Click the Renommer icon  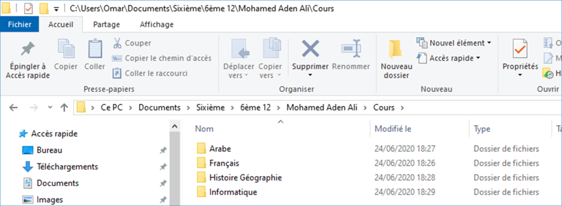(x=350, y=49)
